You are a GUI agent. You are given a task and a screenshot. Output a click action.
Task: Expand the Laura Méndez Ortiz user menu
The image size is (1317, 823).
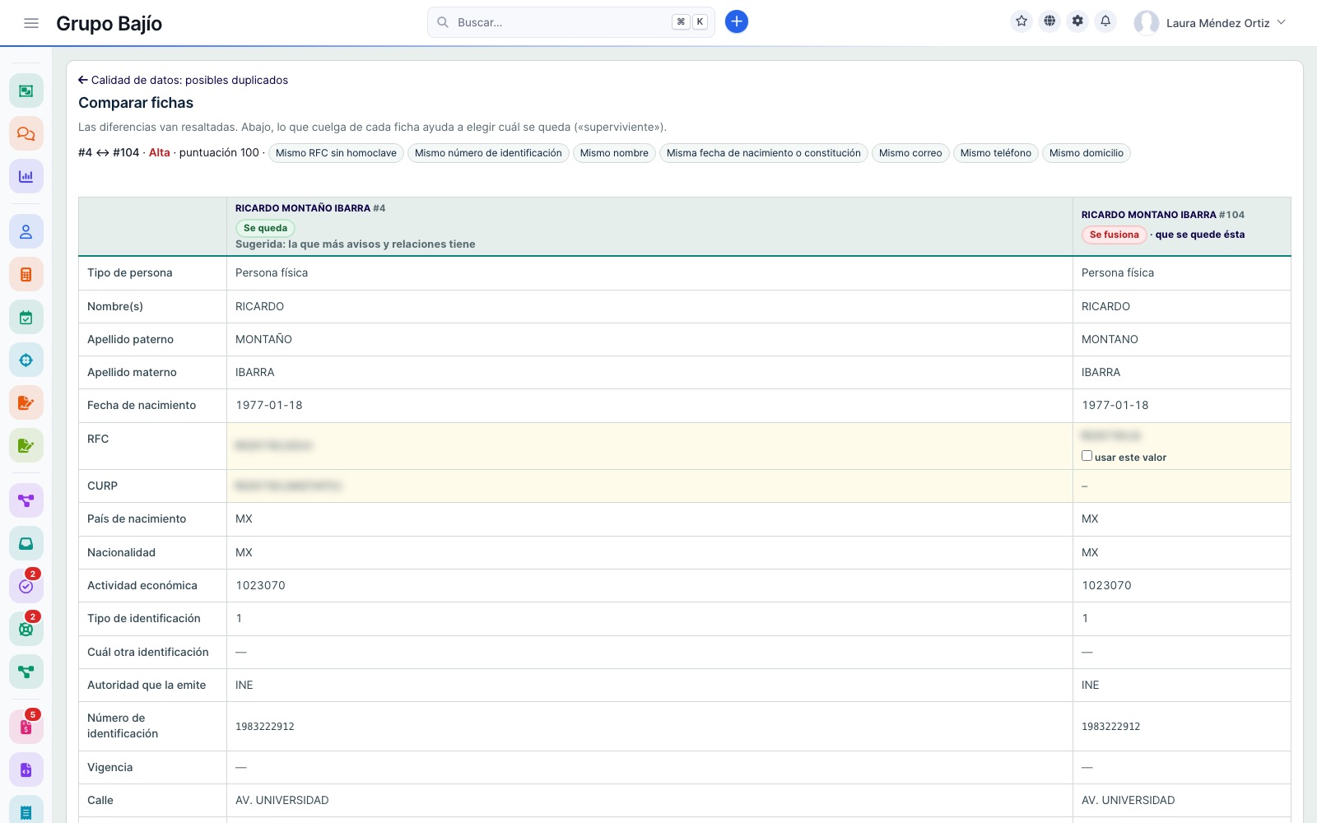click(1210, 23)
